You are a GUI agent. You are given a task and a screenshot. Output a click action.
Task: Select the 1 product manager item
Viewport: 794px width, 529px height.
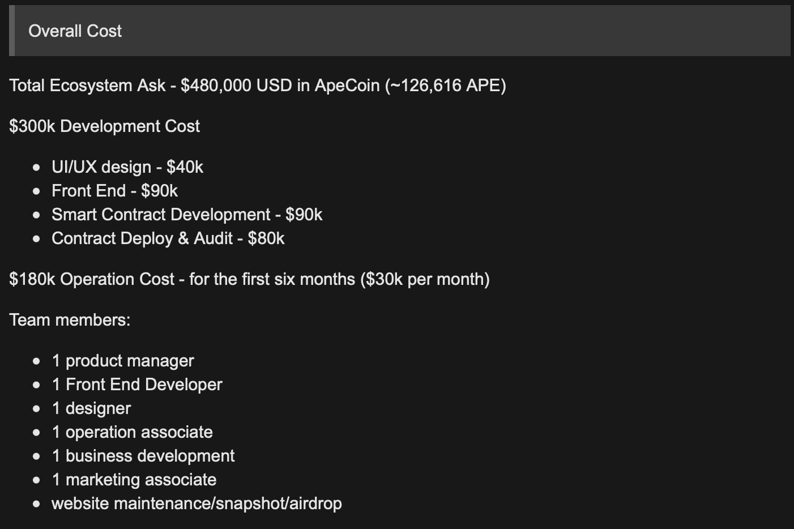point(123,361)
